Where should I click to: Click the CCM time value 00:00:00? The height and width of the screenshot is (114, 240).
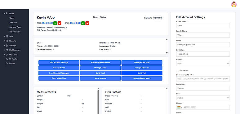(47, 23)
